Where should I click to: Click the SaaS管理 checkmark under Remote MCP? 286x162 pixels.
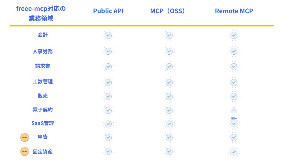click(234, 124)
